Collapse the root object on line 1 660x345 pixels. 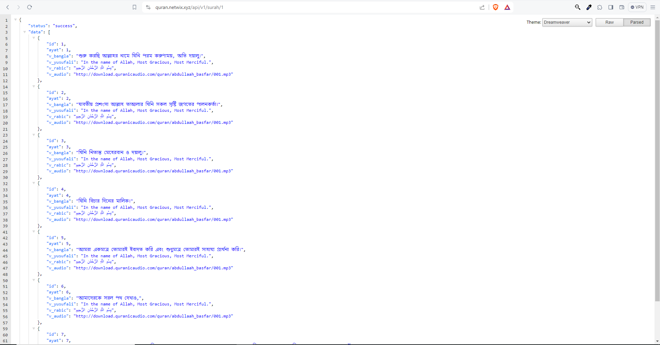[15, 20]
